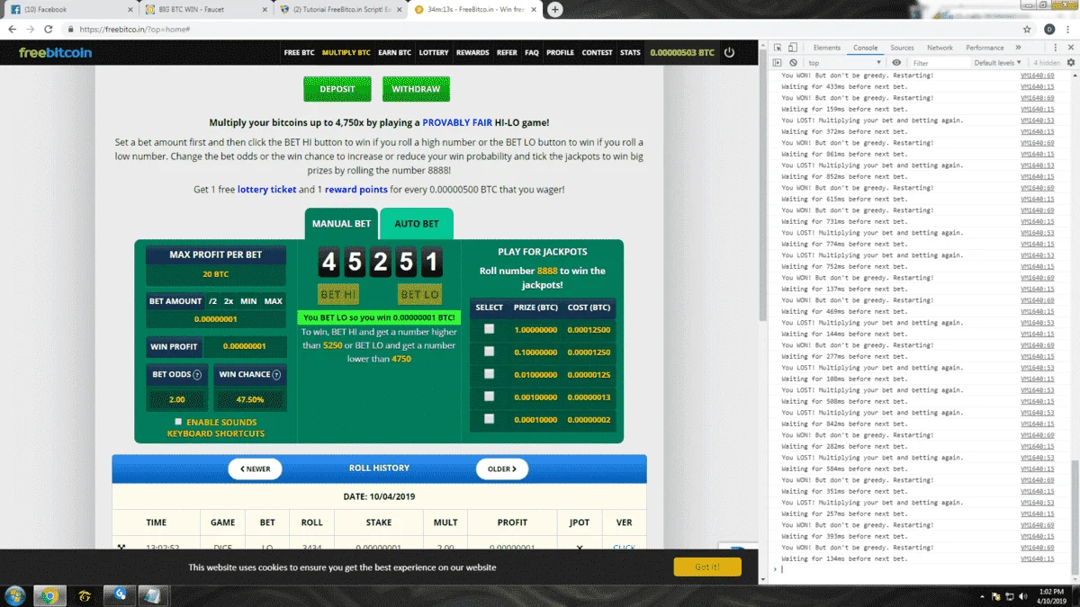Expand more DevTools tabs chevron
Image resolution: width=1080 pixels, height=607 pixels.
coord(1019,48)
